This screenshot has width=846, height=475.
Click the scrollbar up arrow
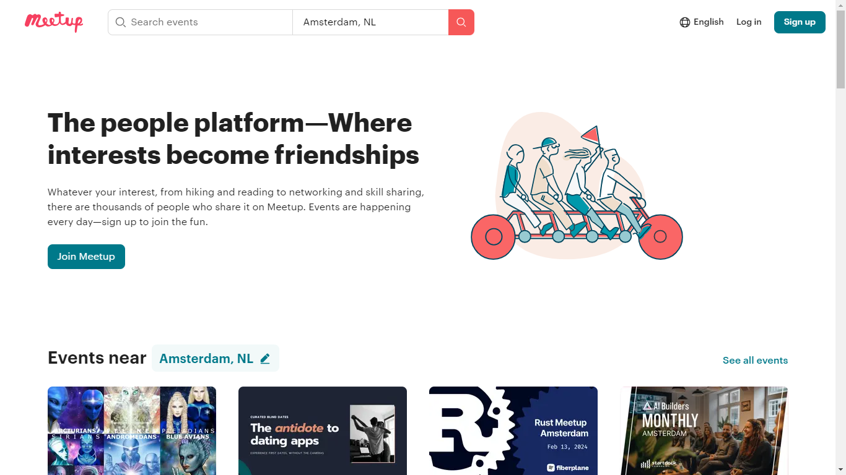click(x=840, y=4)
